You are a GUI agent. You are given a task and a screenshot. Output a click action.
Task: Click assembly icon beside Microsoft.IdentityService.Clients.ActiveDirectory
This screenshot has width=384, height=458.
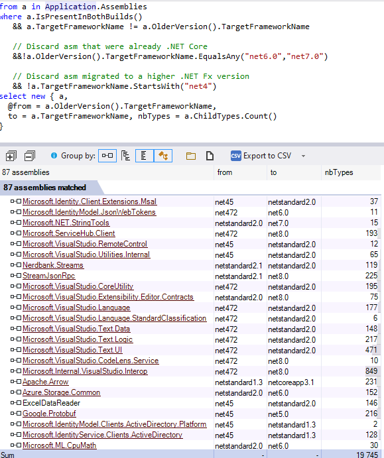click(16, 435)
